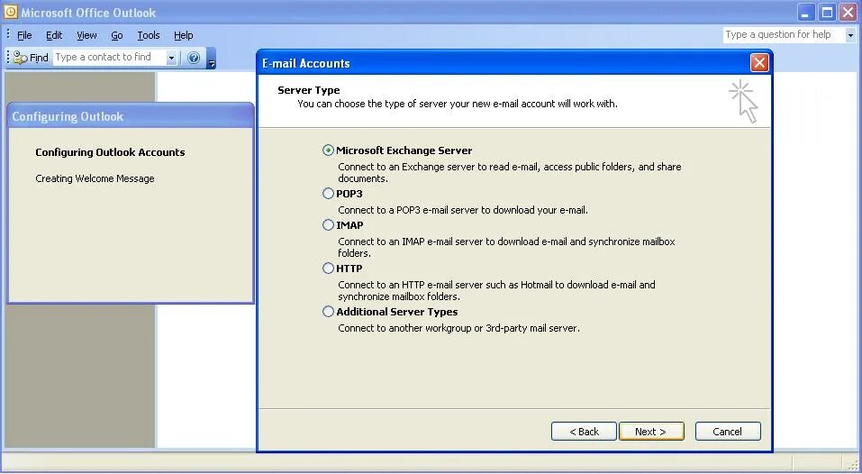Screen dimensions: 862x474
Task: Select Additional Server Types radio button
Action: pos(328,312)
